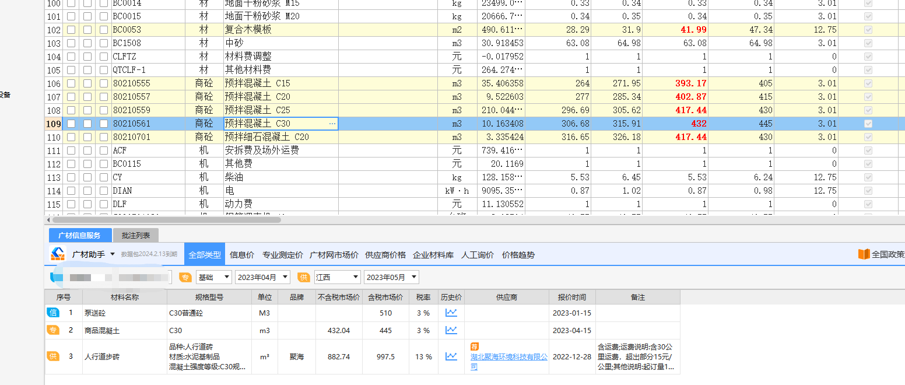Toggle the last-column checkbox in row 107

point(868,97)
